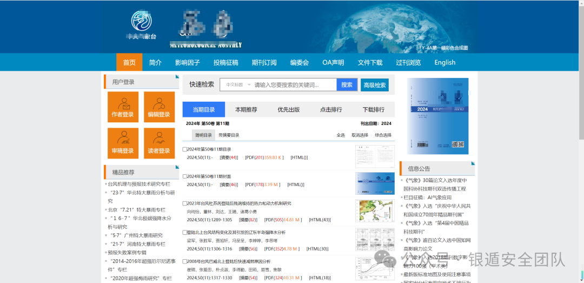Open the 编委会 navigation item
Viewport: 584px width, 283px height.
(x=300, y=62)
